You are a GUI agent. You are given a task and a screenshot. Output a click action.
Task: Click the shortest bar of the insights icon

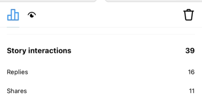pyautogui.click(x=9, y=17)
